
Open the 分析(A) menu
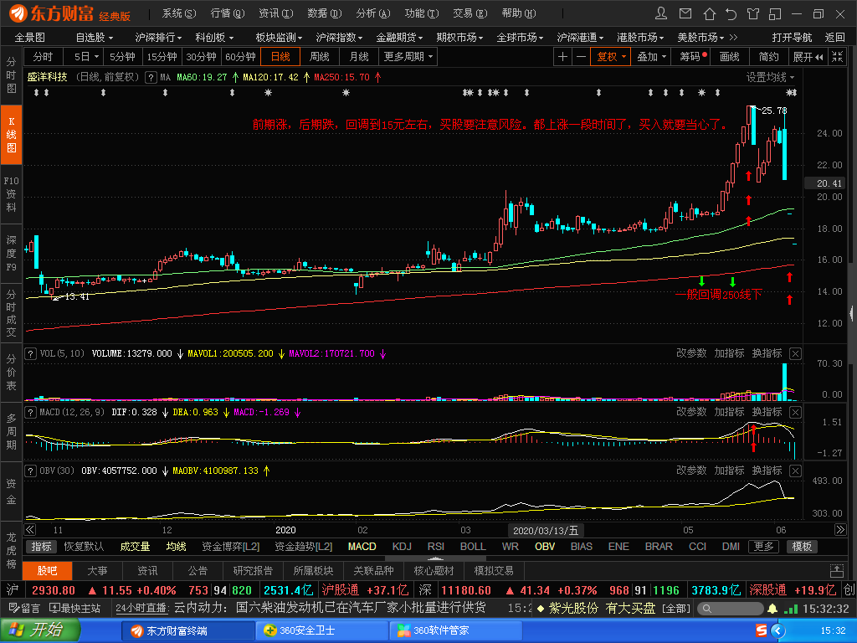[372, 13]
